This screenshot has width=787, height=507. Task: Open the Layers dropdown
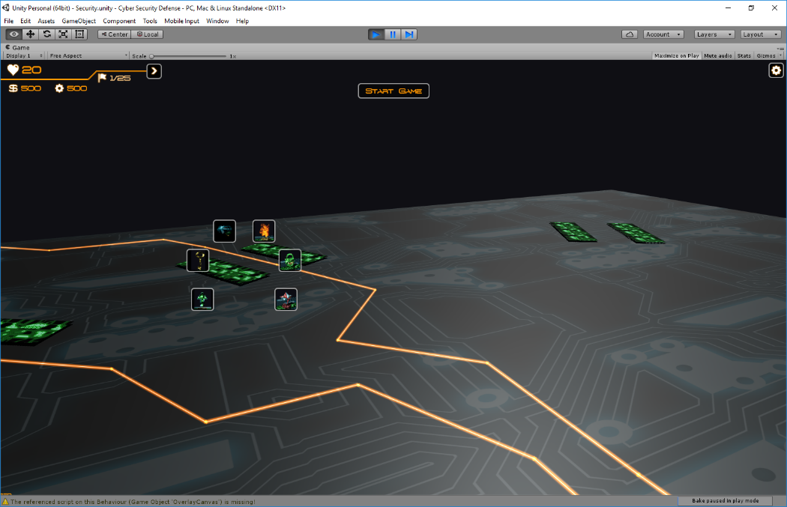coord(713,34)
